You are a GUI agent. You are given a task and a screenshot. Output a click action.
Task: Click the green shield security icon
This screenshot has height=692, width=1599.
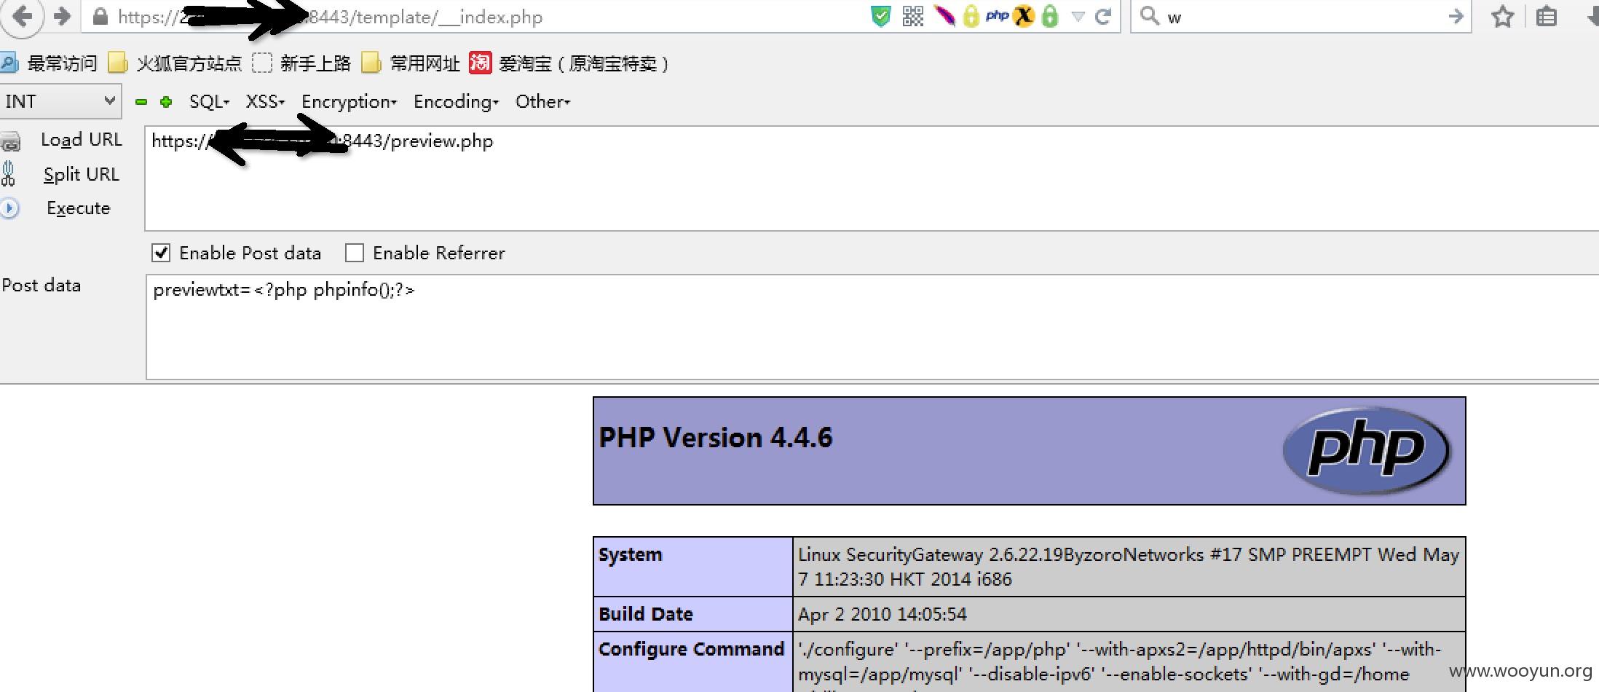coord(880,16)
